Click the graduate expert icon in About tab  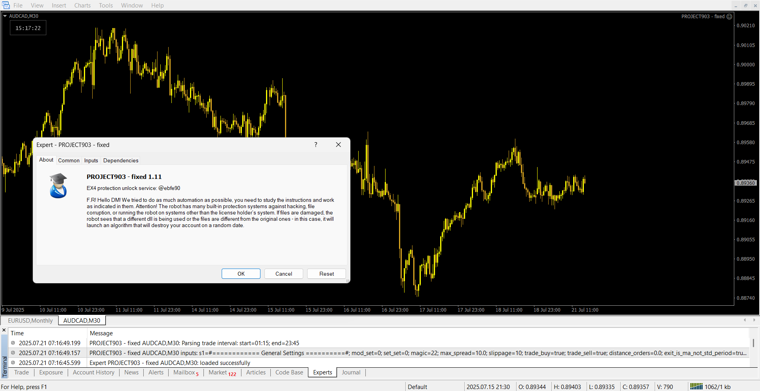click(58, 186)
